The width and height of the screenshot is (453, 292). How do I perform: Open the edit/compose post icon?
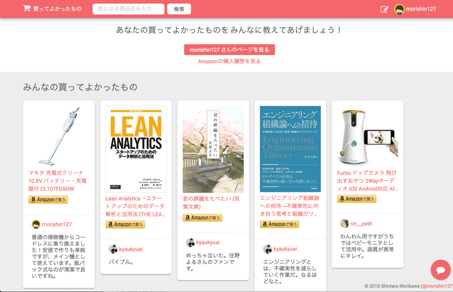coord(384,9)
